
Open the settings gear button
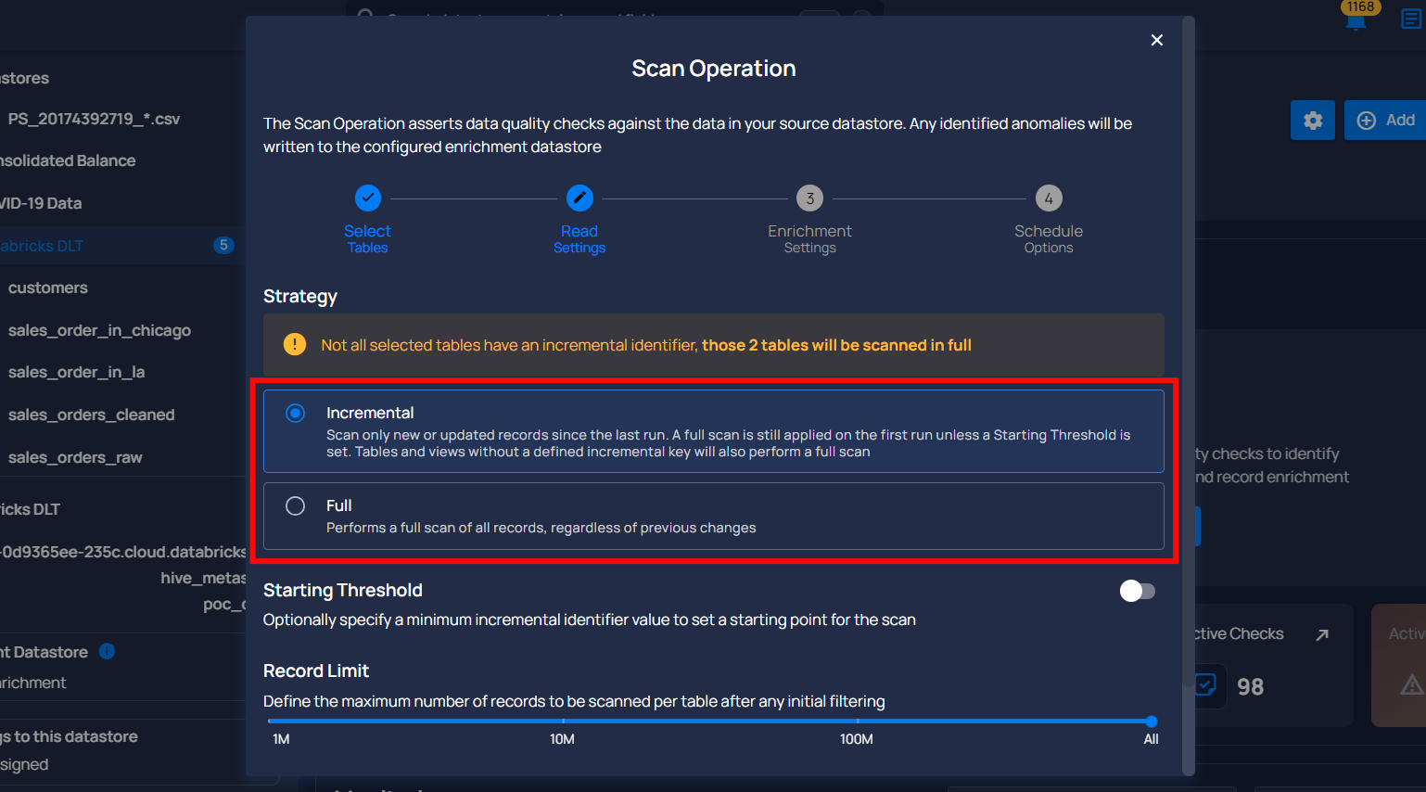pyautogui.click(x=1313, y=120)
